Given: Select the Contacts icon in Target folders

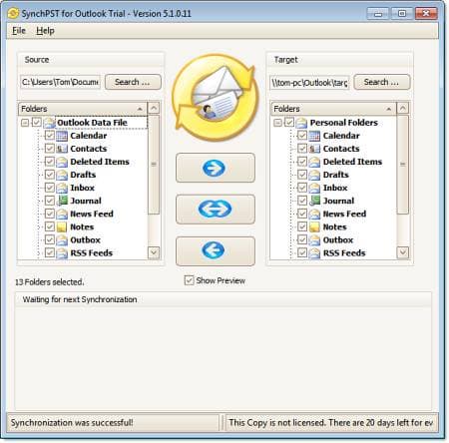Looking at the screenshot, I should click(314, 149).
